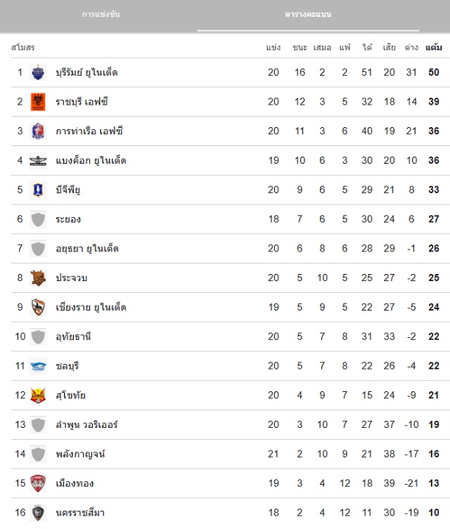450x529 pixels.
Task: Click the สุโขทัย club crest
Action: tap(38, 396)
